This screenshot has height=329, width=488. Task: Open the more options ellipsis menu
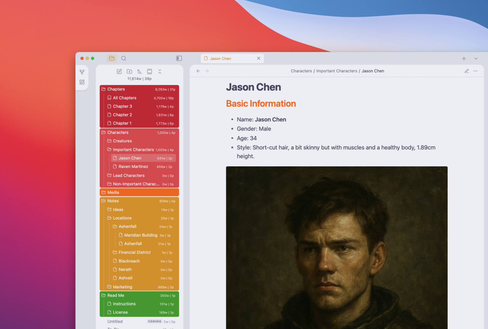coord(475,71)
